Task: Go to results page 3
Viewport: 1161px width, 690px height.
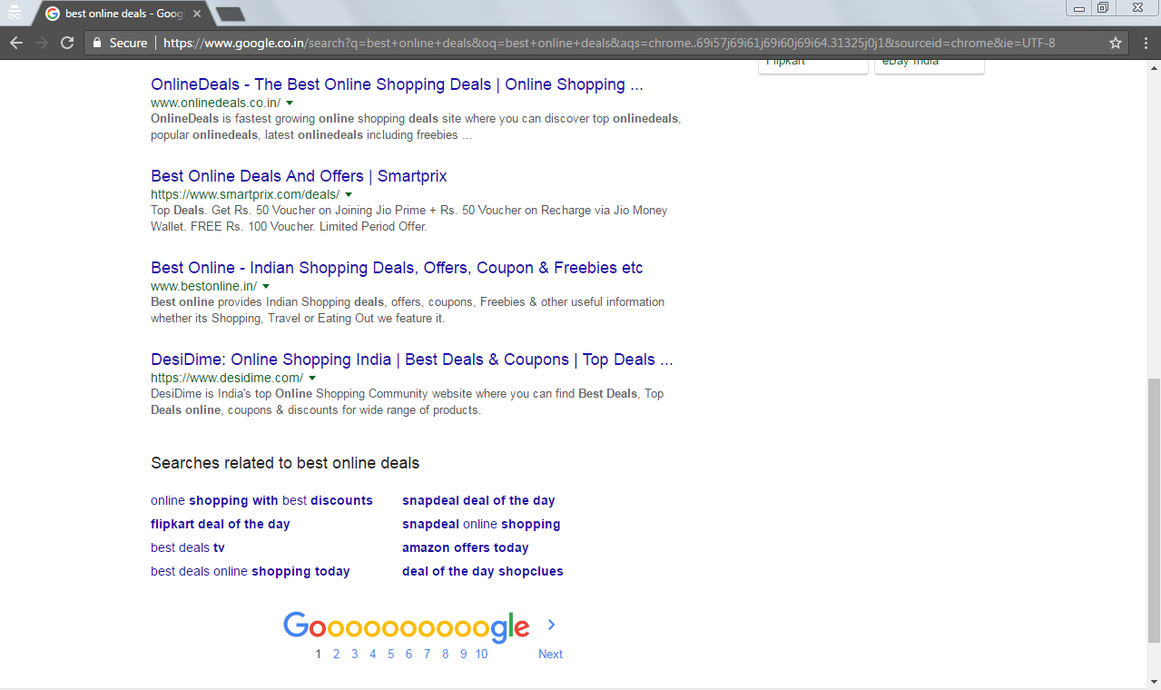Action: pos(354,654)
